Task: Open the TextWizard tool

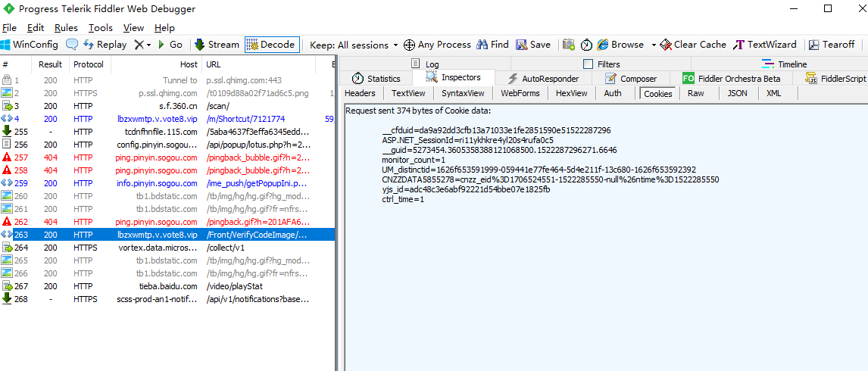Action: pyautogui.click(x=764, y=45)
